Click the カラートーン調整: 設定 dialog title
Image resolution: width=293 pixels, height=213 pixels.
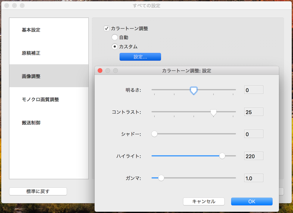coord(186,71)
